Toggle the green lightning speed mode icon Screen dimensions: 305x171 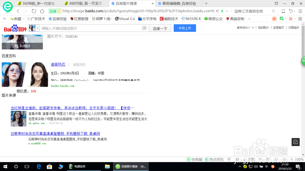pyautogui.click(x=222, y=11)
